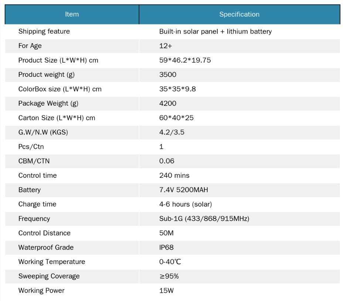
Task: Select the Control Distance value 50M
Action: [x=166, y=233]
